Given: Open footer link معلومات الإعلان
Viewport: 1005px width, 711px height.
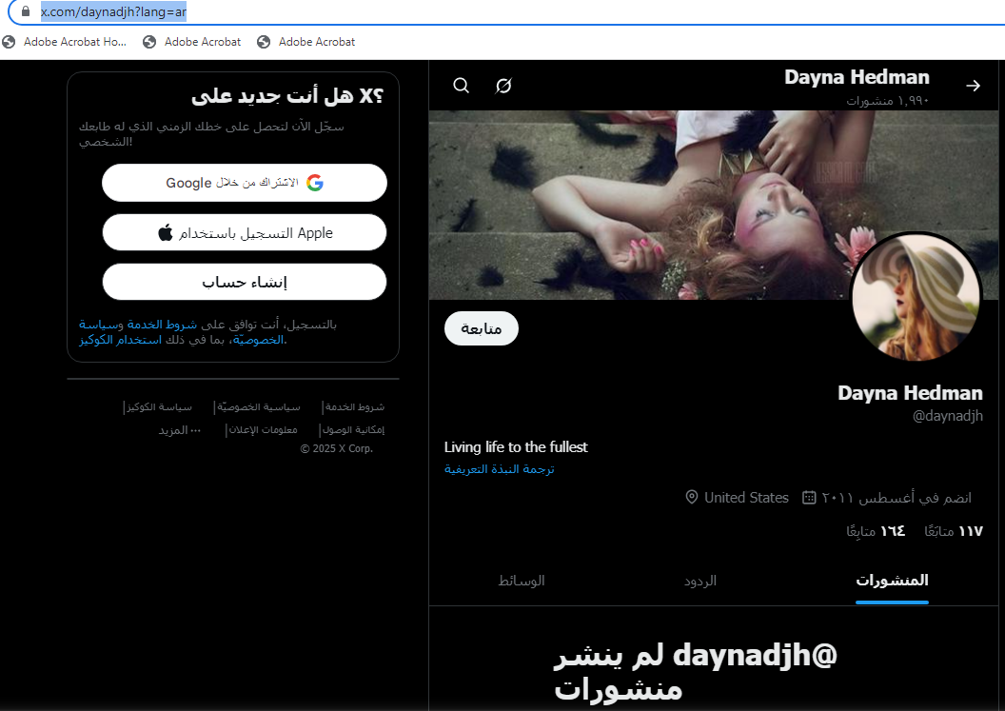Looking at the screenshot, I should (263, 429).
